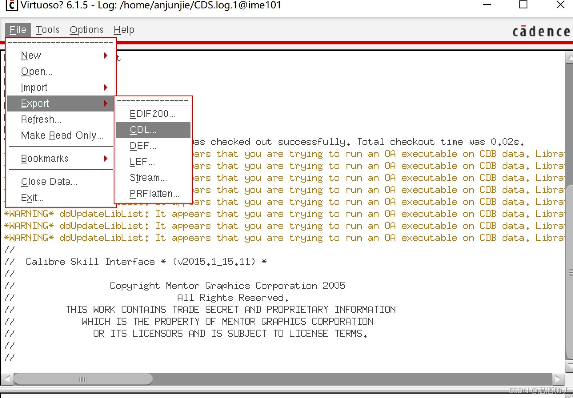Image resolution: width=573 pixels, height=398 pixels.
Task: Select DEF... in the Export submenu
Action: click(x=142, y=145)
